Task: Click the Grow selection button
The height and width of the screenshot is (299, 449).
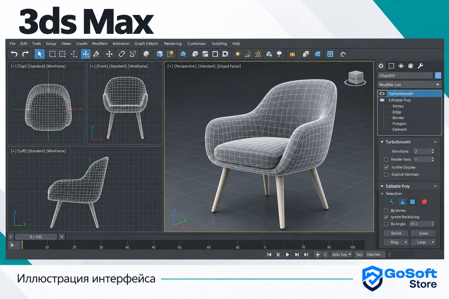Action: coord(423,233)
